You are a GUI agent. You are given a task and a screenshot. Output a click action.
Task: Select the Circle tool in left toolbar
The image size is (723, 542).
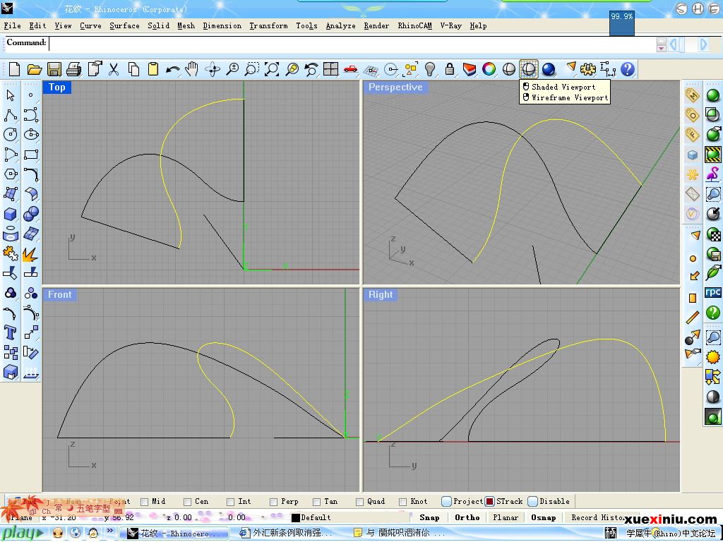tap(11, 135)
